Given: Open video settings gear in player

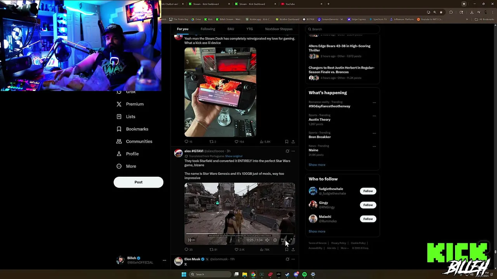Looking at the screenshot, I should pyautogui.click(x=275, y=240).
